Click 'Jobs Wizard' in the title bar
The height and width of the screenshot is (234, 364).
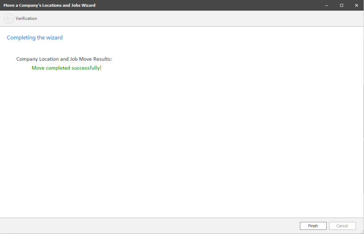pyautogui.click(x=83, y=5)
